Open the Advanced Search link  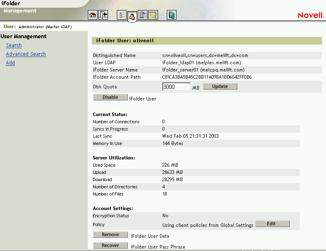(26, 54)
